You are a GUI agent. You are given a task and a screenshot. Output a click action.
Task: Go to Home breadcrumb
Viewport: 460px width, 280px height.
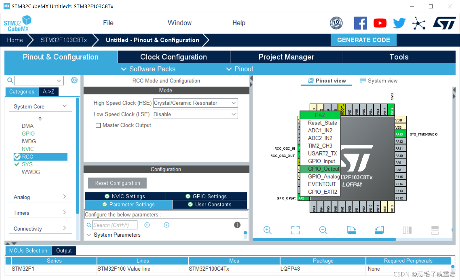(15, 40)
